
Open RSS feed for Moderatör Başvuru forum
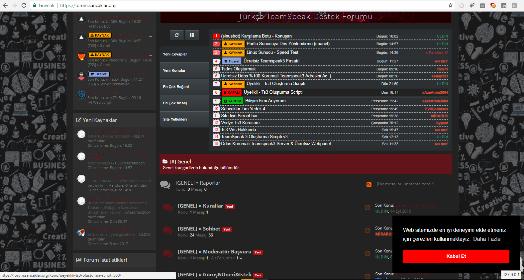pos(367,253)
